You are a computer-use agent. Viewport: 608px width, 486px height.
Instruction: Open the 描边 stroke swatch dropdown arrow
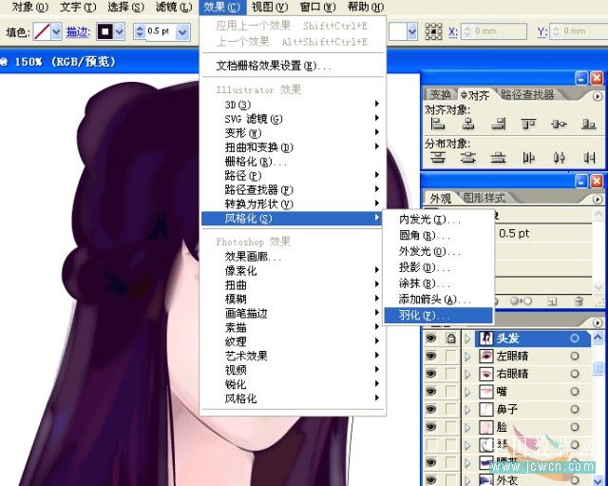(x=120, y=31)
